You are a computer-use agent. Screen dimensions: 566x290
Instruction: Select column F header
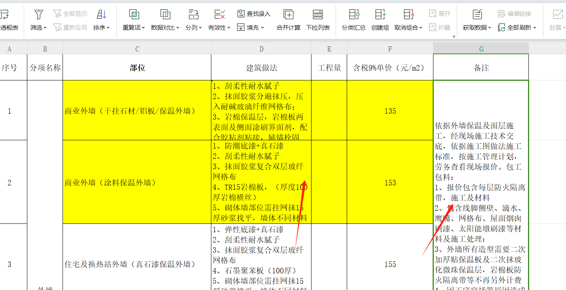(x=390, y=49)
